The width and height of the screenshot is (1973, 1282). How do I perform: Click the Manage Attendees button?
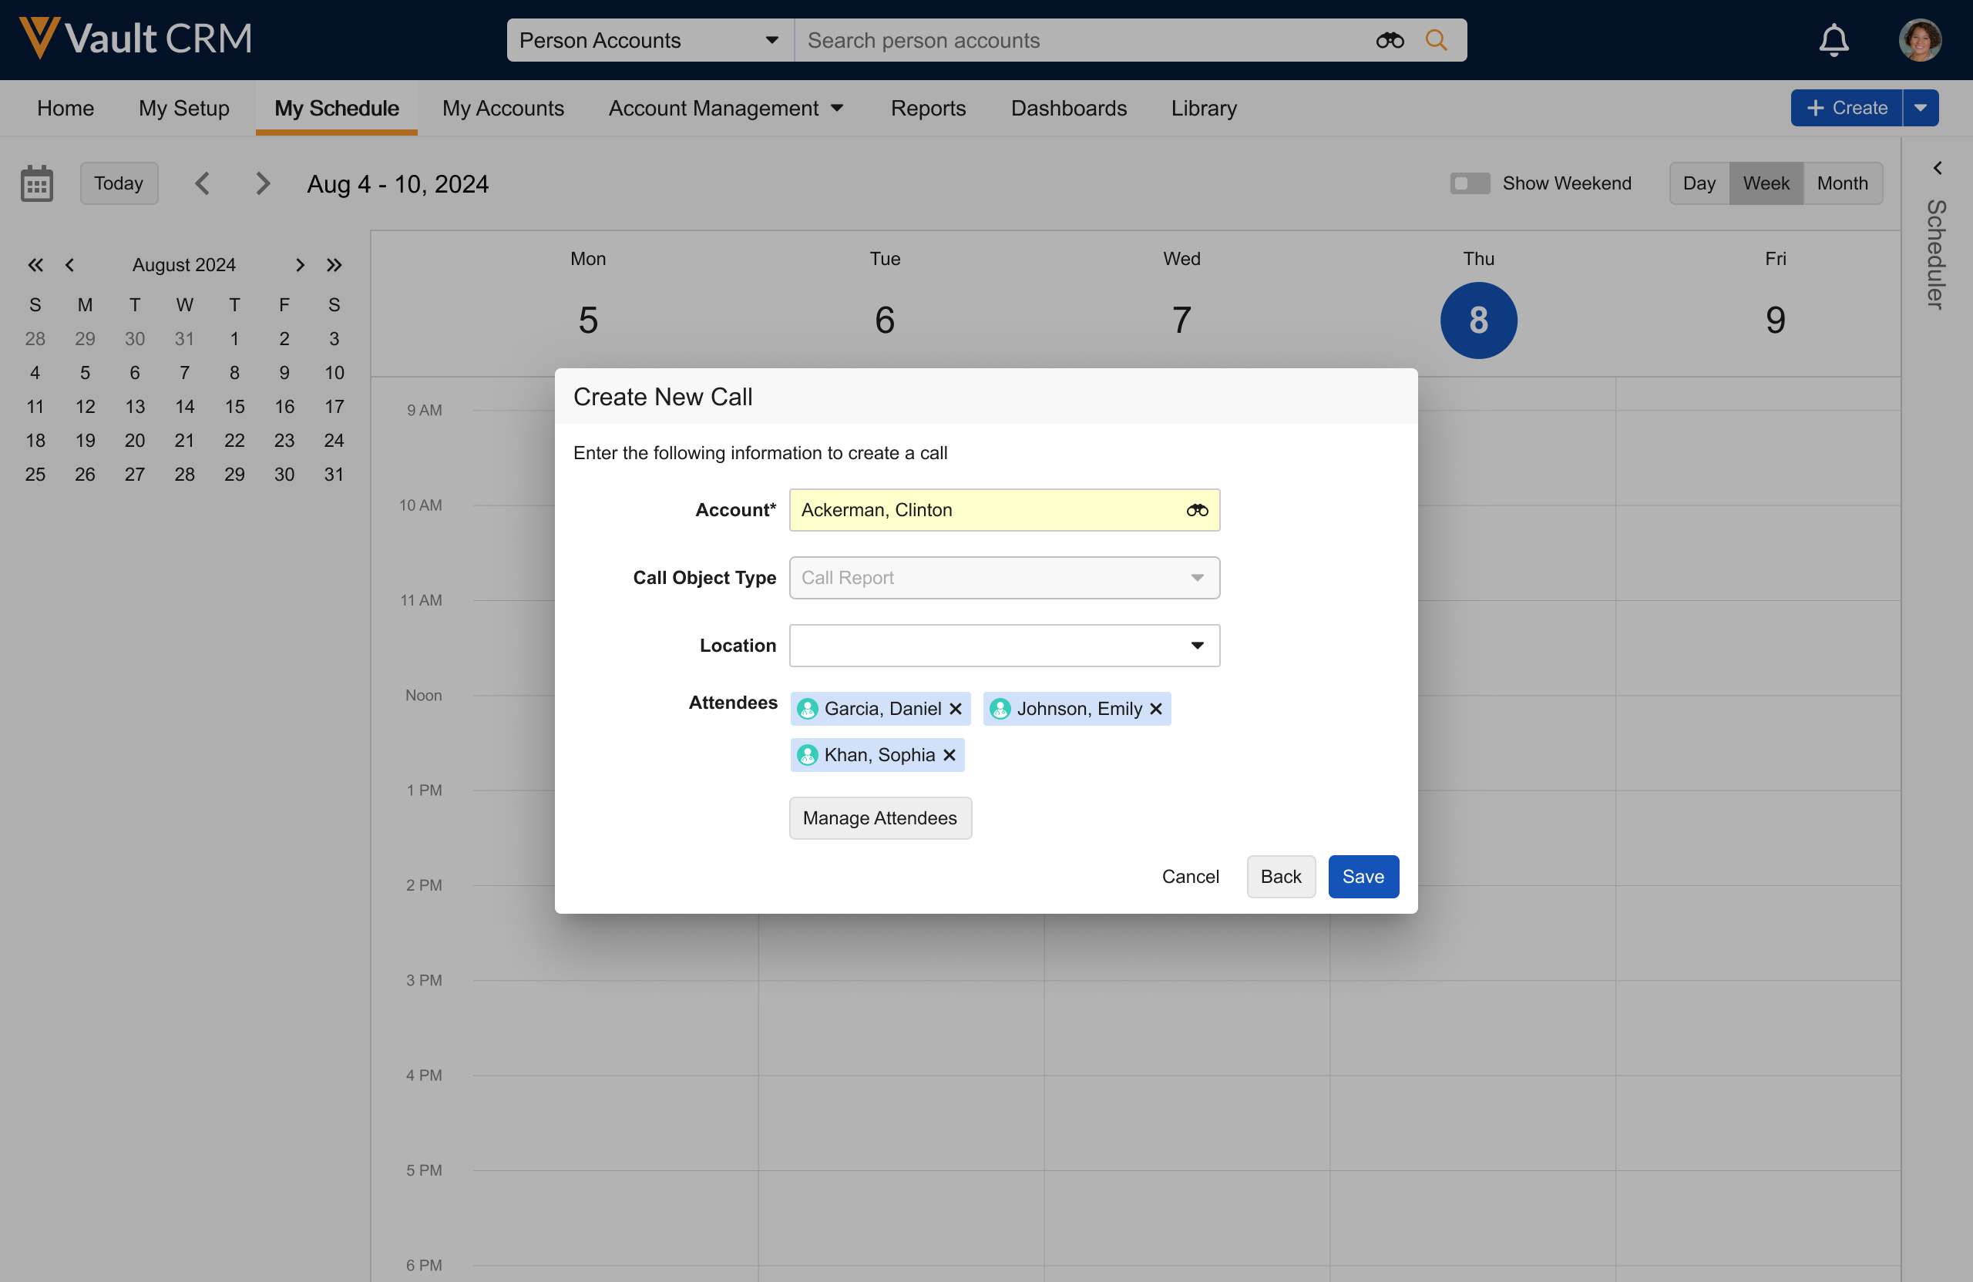point(879,818)
